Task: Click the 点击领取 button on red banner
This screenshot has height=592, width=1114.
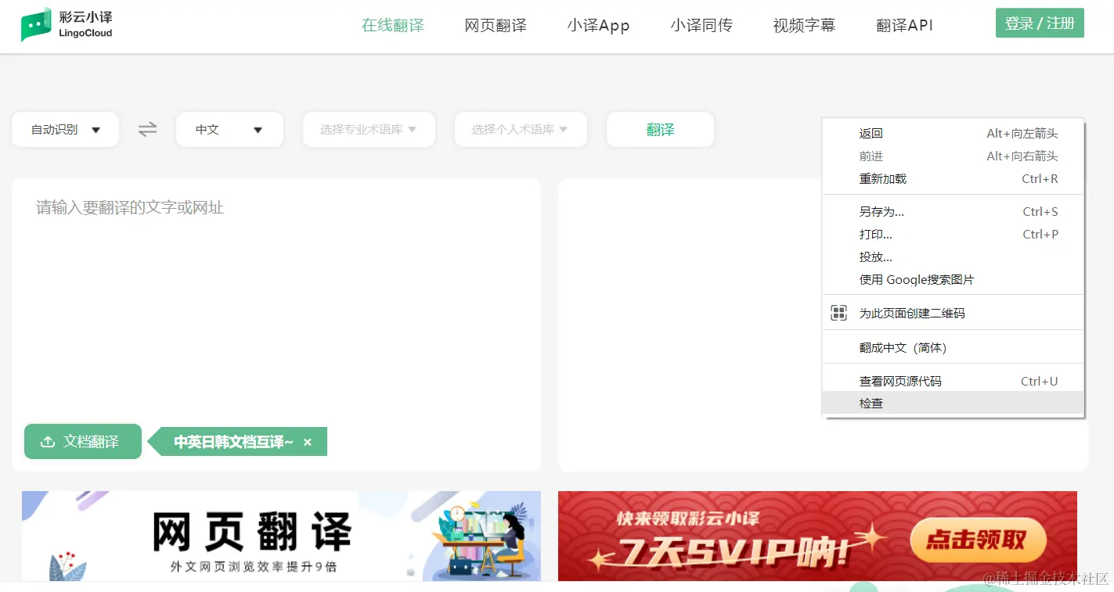Action: click(978, 540)
